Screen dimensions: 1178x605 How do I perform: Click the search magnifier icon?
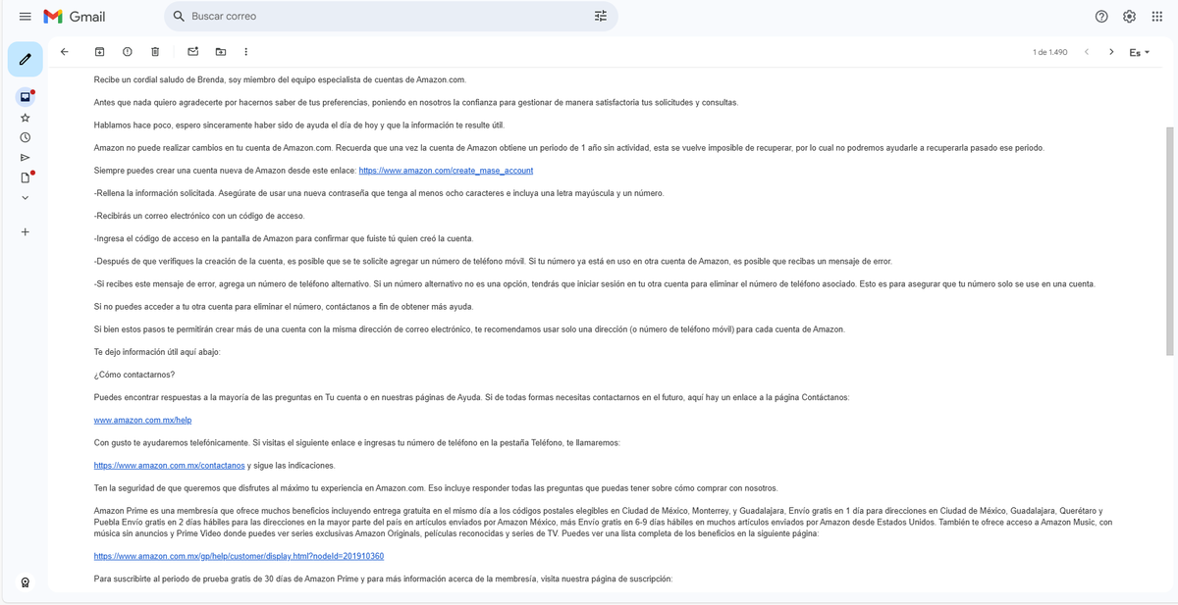[x=179, y=17]
